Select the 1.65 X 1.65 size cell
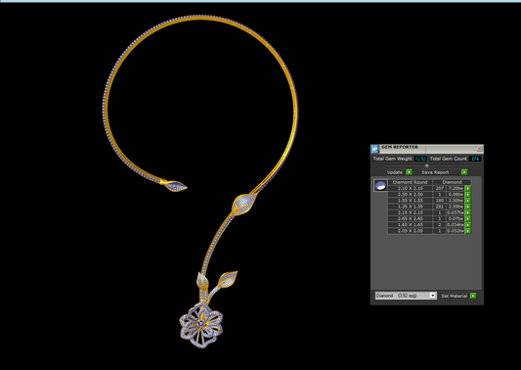This screenshot has height=370, width=521. pos(411,224)
